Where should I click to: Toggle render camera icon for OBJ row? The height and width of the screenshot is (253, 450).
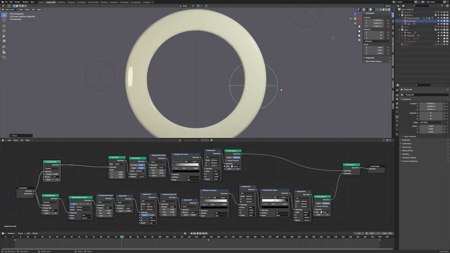pos(448,24)
